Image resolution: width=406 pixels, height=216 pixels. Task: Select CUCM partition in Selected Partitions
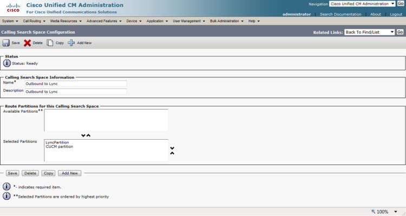tap(60, 147)
